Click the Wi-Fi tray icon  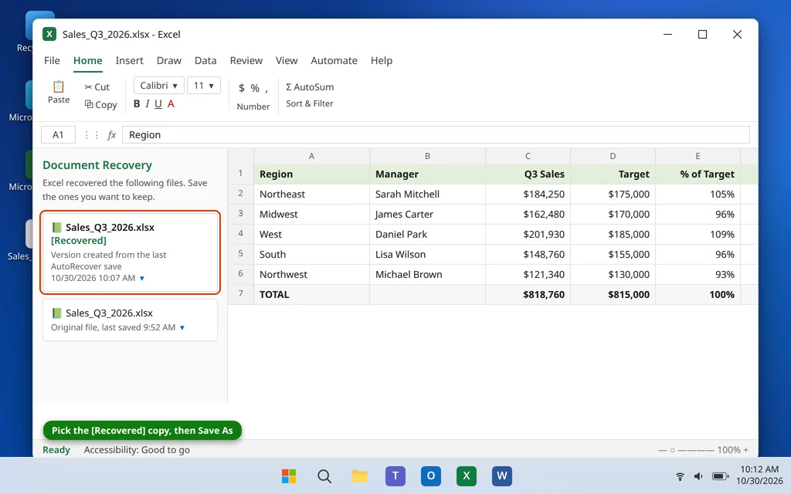click(x=680, y=476)
